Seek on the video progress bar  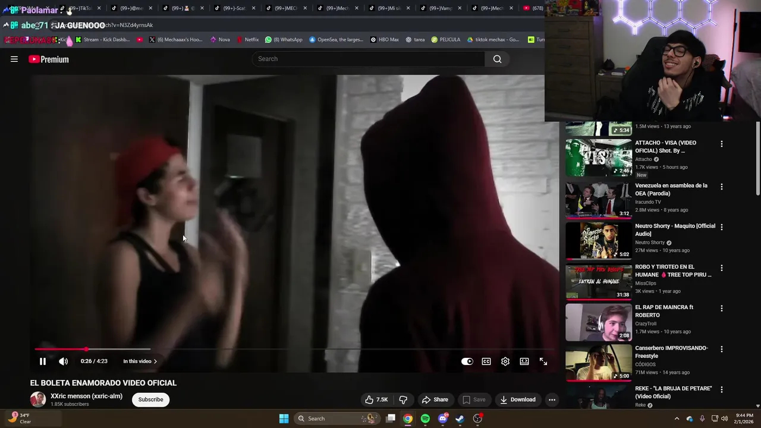(x=294, y=349)
